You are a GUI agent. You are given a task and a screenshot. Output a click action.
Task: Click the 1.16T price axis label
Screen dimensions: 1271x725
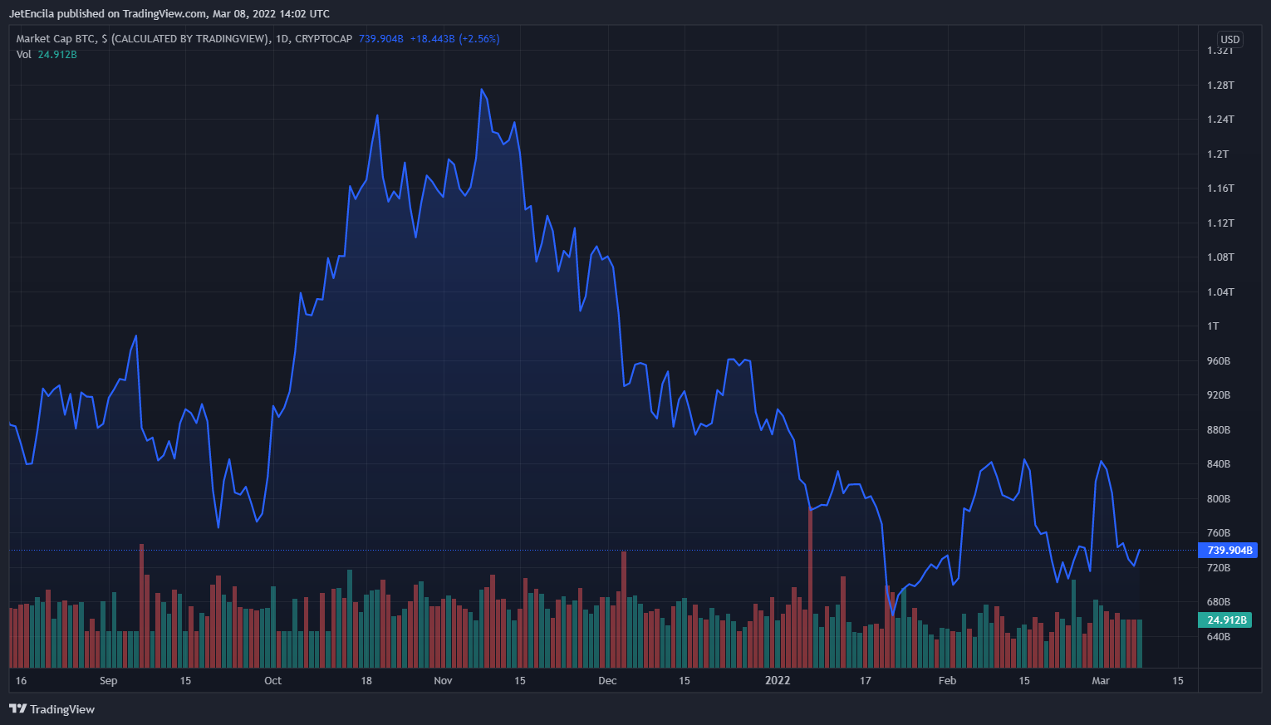pyautogui.click(x=1220, y=188)
